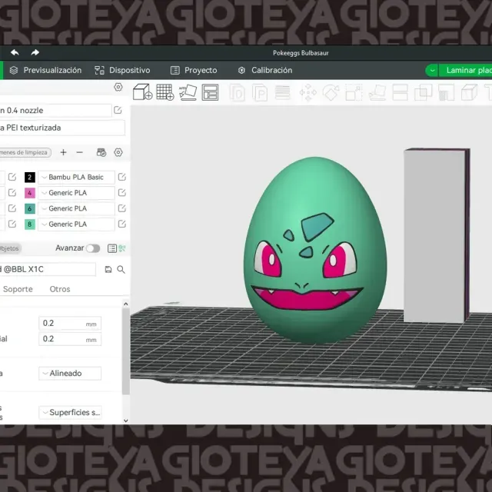This screenshot has height=492, width=492.
Task: Open filament settings gear icon
Action: pos(118,152)
